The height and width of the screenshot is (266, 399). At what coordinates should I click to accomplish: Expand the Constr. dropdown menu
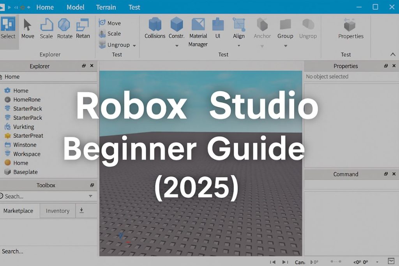(177, 46)
